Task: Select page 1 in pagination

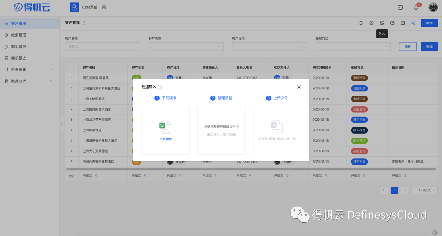Action: [x=395, y=190]
